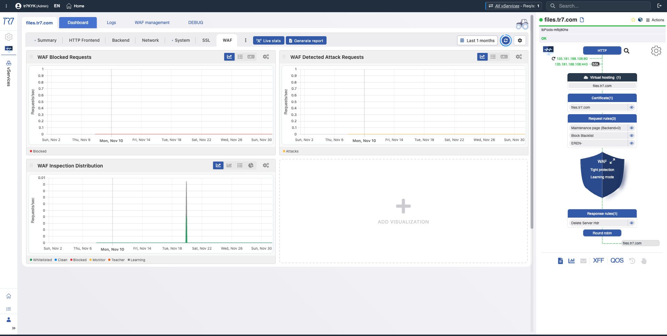Click the list icon at sidebar bottom
667x336 pixels.
[x=9, y=309]
